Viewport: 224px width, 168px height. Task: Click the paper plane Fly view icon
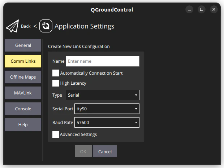(12, 26)
